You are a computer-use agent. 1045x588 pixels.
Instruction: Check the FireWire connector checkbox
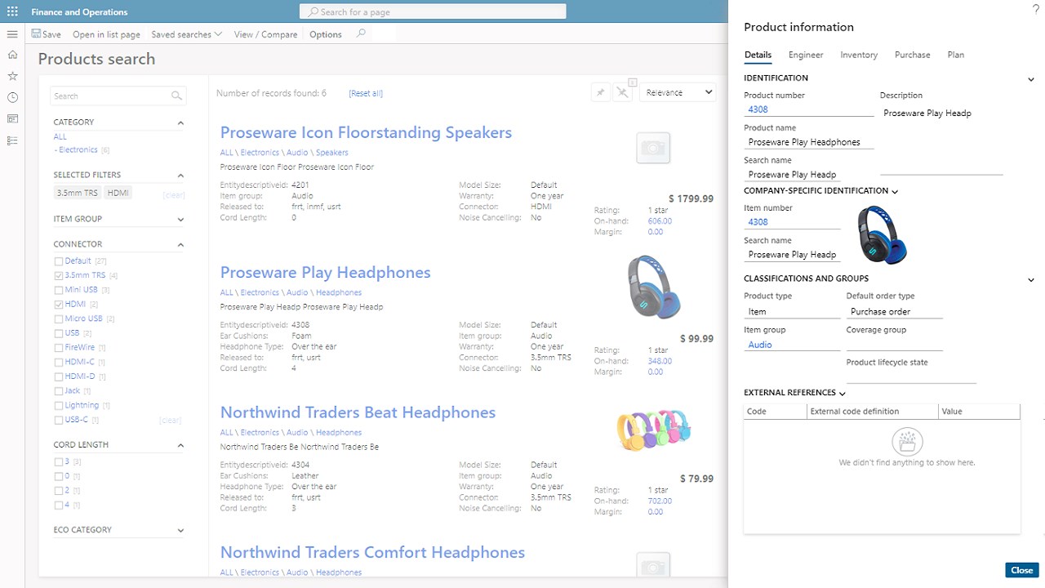tap(59, 348)
